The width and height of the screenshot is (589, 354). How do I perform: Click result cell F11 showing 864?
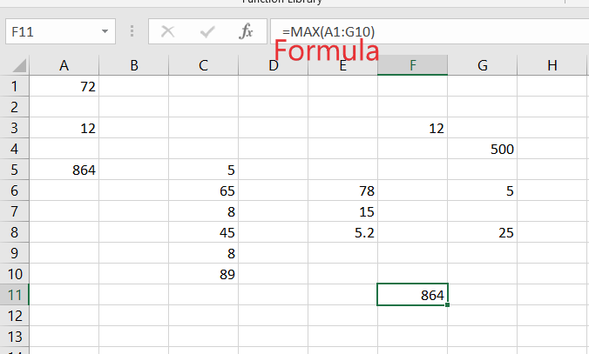(x=412, y=295)
